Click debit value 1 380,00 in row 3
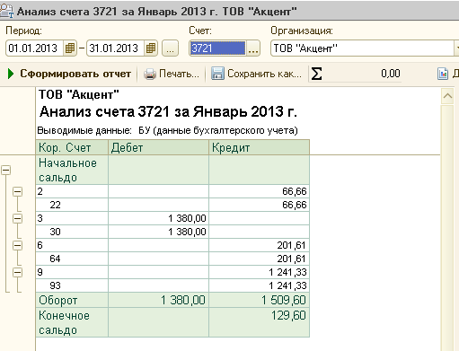459x351 pixels. click(x=158, y=218)
